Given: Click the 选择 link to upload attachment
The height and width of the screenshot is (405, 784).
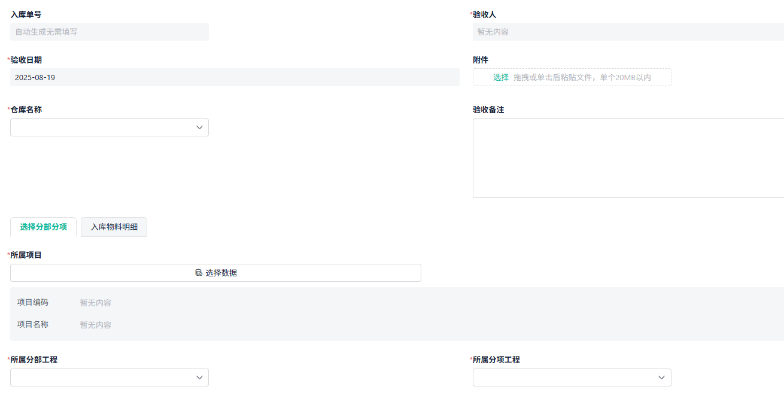Looking at the screenshot, I should (x=501, y=77).
